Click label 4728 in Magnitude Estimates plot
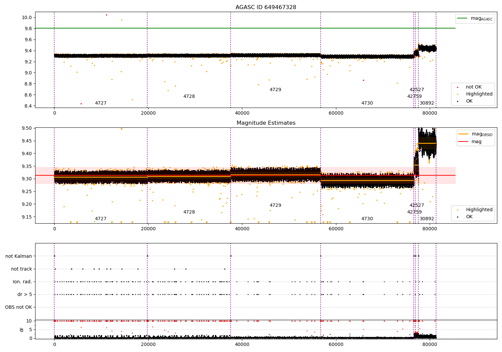The width and height of the screenshot is (502, 352). click(189, 212)
